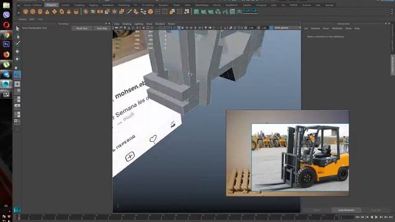Screen dimensions: 395x222
Task: Click the highlighted Show Manipulator tool icon
Action: point(17,75)
